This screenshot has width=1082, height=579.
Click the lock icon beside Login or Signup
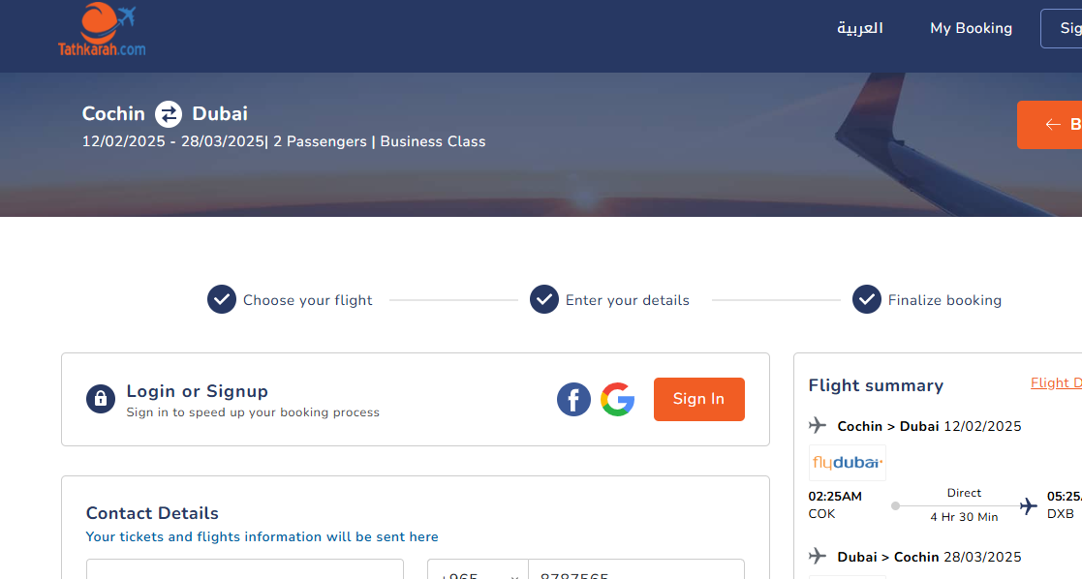[x=101, y=399]
